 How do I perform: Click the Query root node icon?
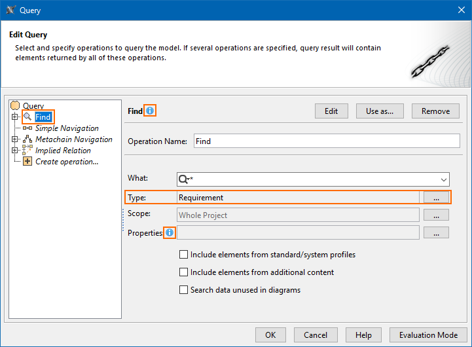point(16,106)
